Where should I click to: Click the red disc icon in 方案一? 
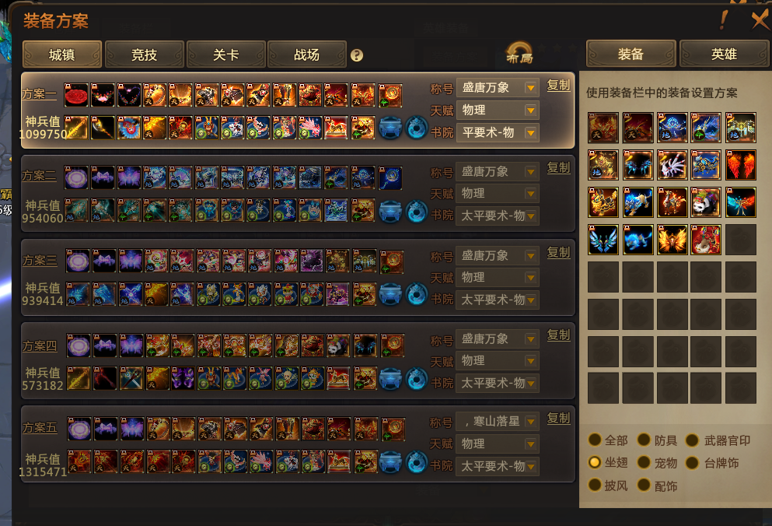click(76, 95)
